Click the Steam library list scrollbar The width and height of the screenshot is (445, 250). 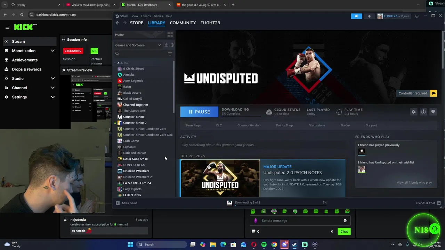click(173, 87)
